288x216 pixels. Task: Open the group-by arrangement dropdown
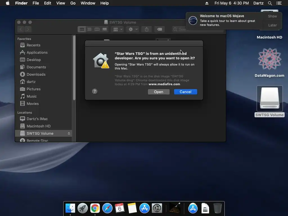pos(118,29)
